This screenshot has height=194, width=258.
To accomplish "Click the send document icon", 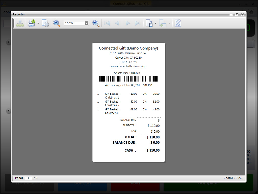I will [x=163, y=23].
